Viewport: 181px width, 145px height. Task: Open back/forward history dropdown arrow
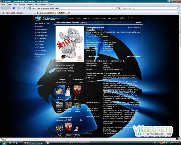10,8
